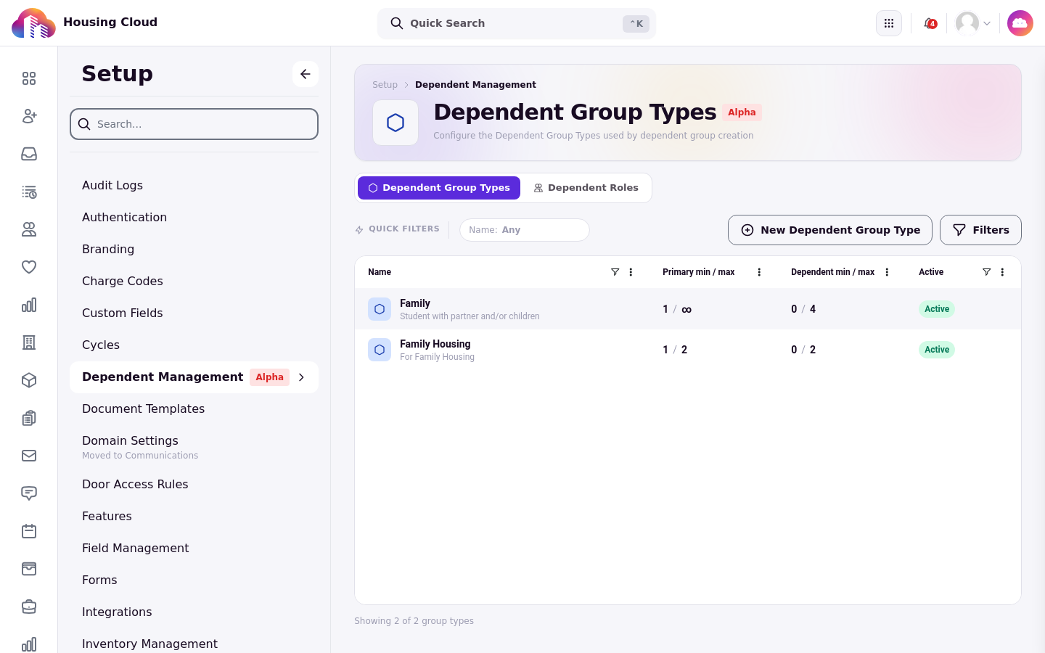Open the Name: Any quick filter

pos(525,230)
